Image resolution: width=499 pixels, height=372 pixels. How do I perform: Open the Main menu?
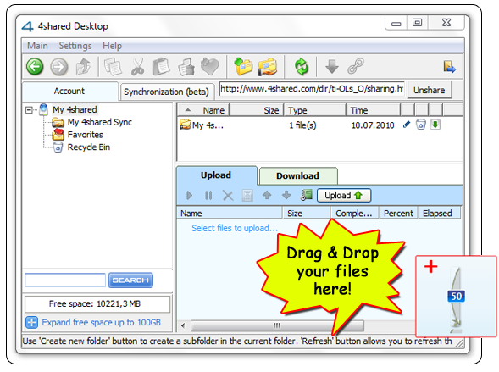pyautogui.click(x=37, y=46)
